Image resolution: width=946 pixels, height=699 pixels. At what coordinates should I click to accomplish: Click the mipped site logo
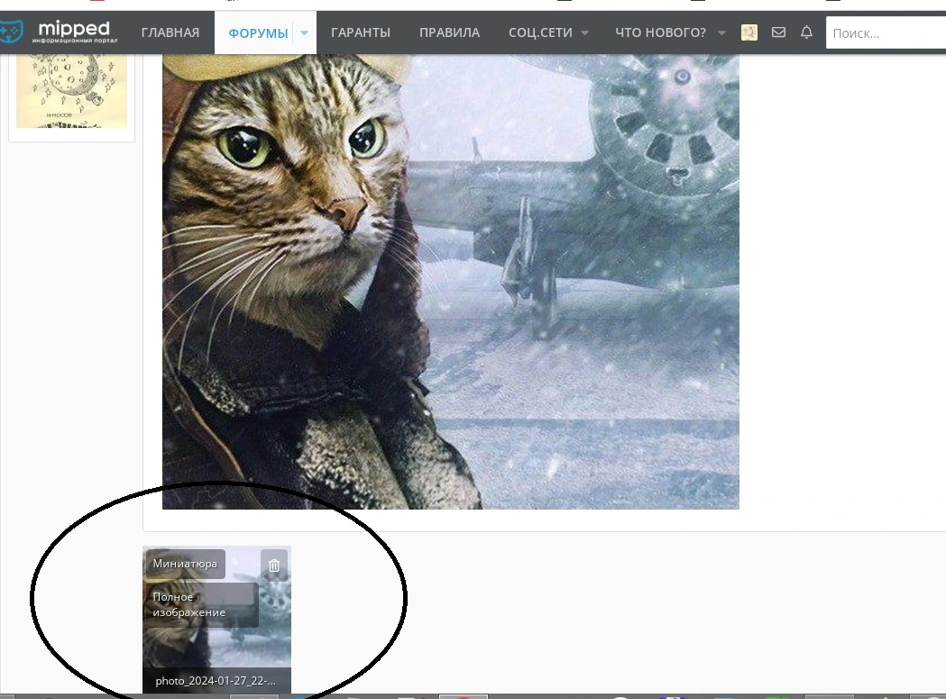coord(59,32)
